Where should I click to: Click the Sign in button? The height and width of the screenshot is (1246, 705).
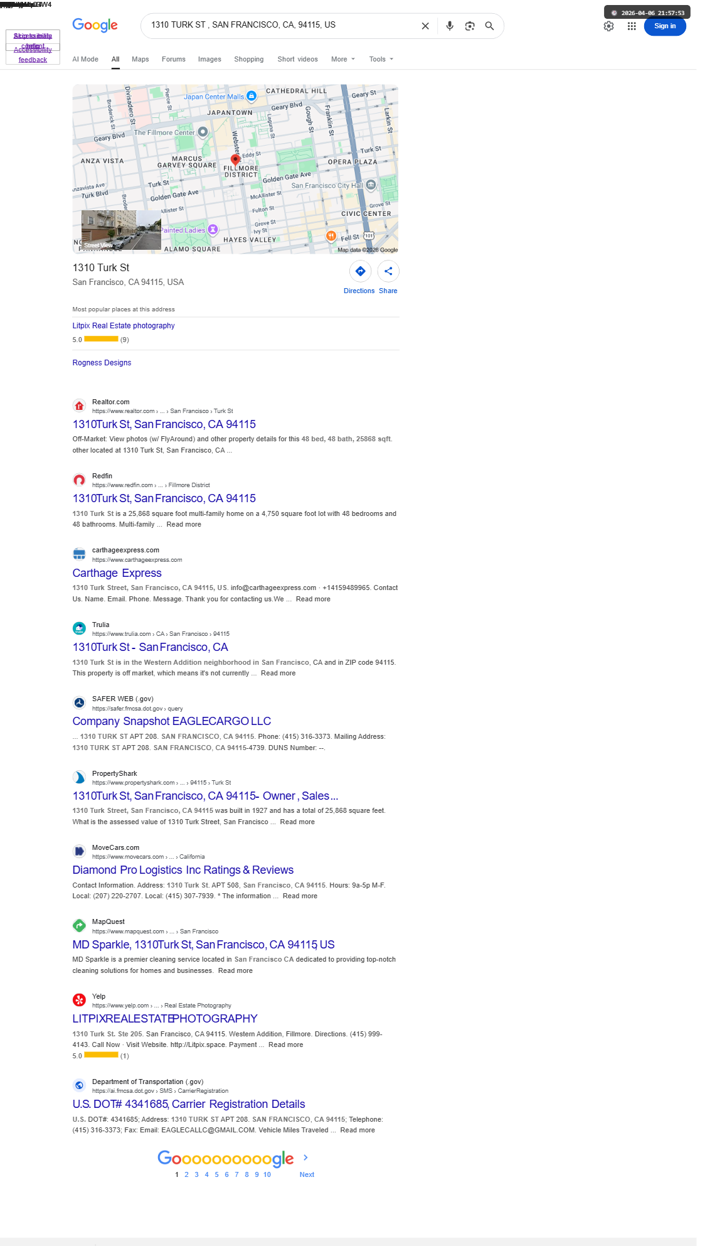click(665, 26)
